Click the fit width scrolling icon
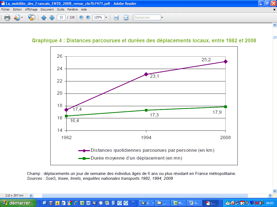 pyautogui.click(x=116, y=18)
